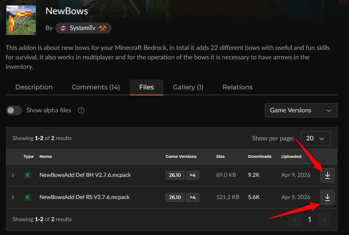Click the Downloads column header
Screen dimensions: 349x235
tap(259, 156)
